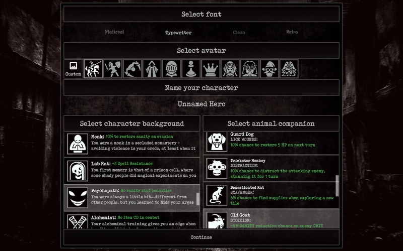Viewport: 403px width, 251px height.
Task: Choose the mounted knight avatar
Action: tap(93, 69)
